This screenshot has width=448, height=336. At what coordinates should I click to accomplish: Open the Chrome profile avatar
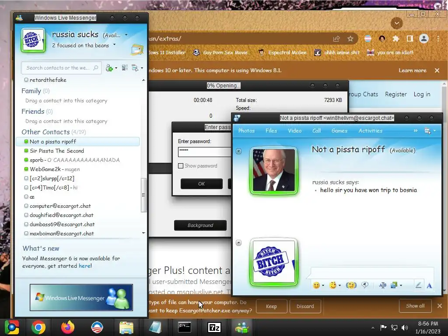[423, 38]
